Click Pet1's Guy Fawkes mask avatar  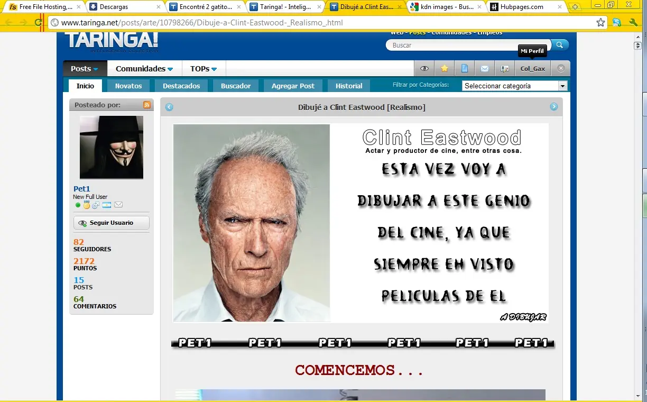(x=112, y=147)
